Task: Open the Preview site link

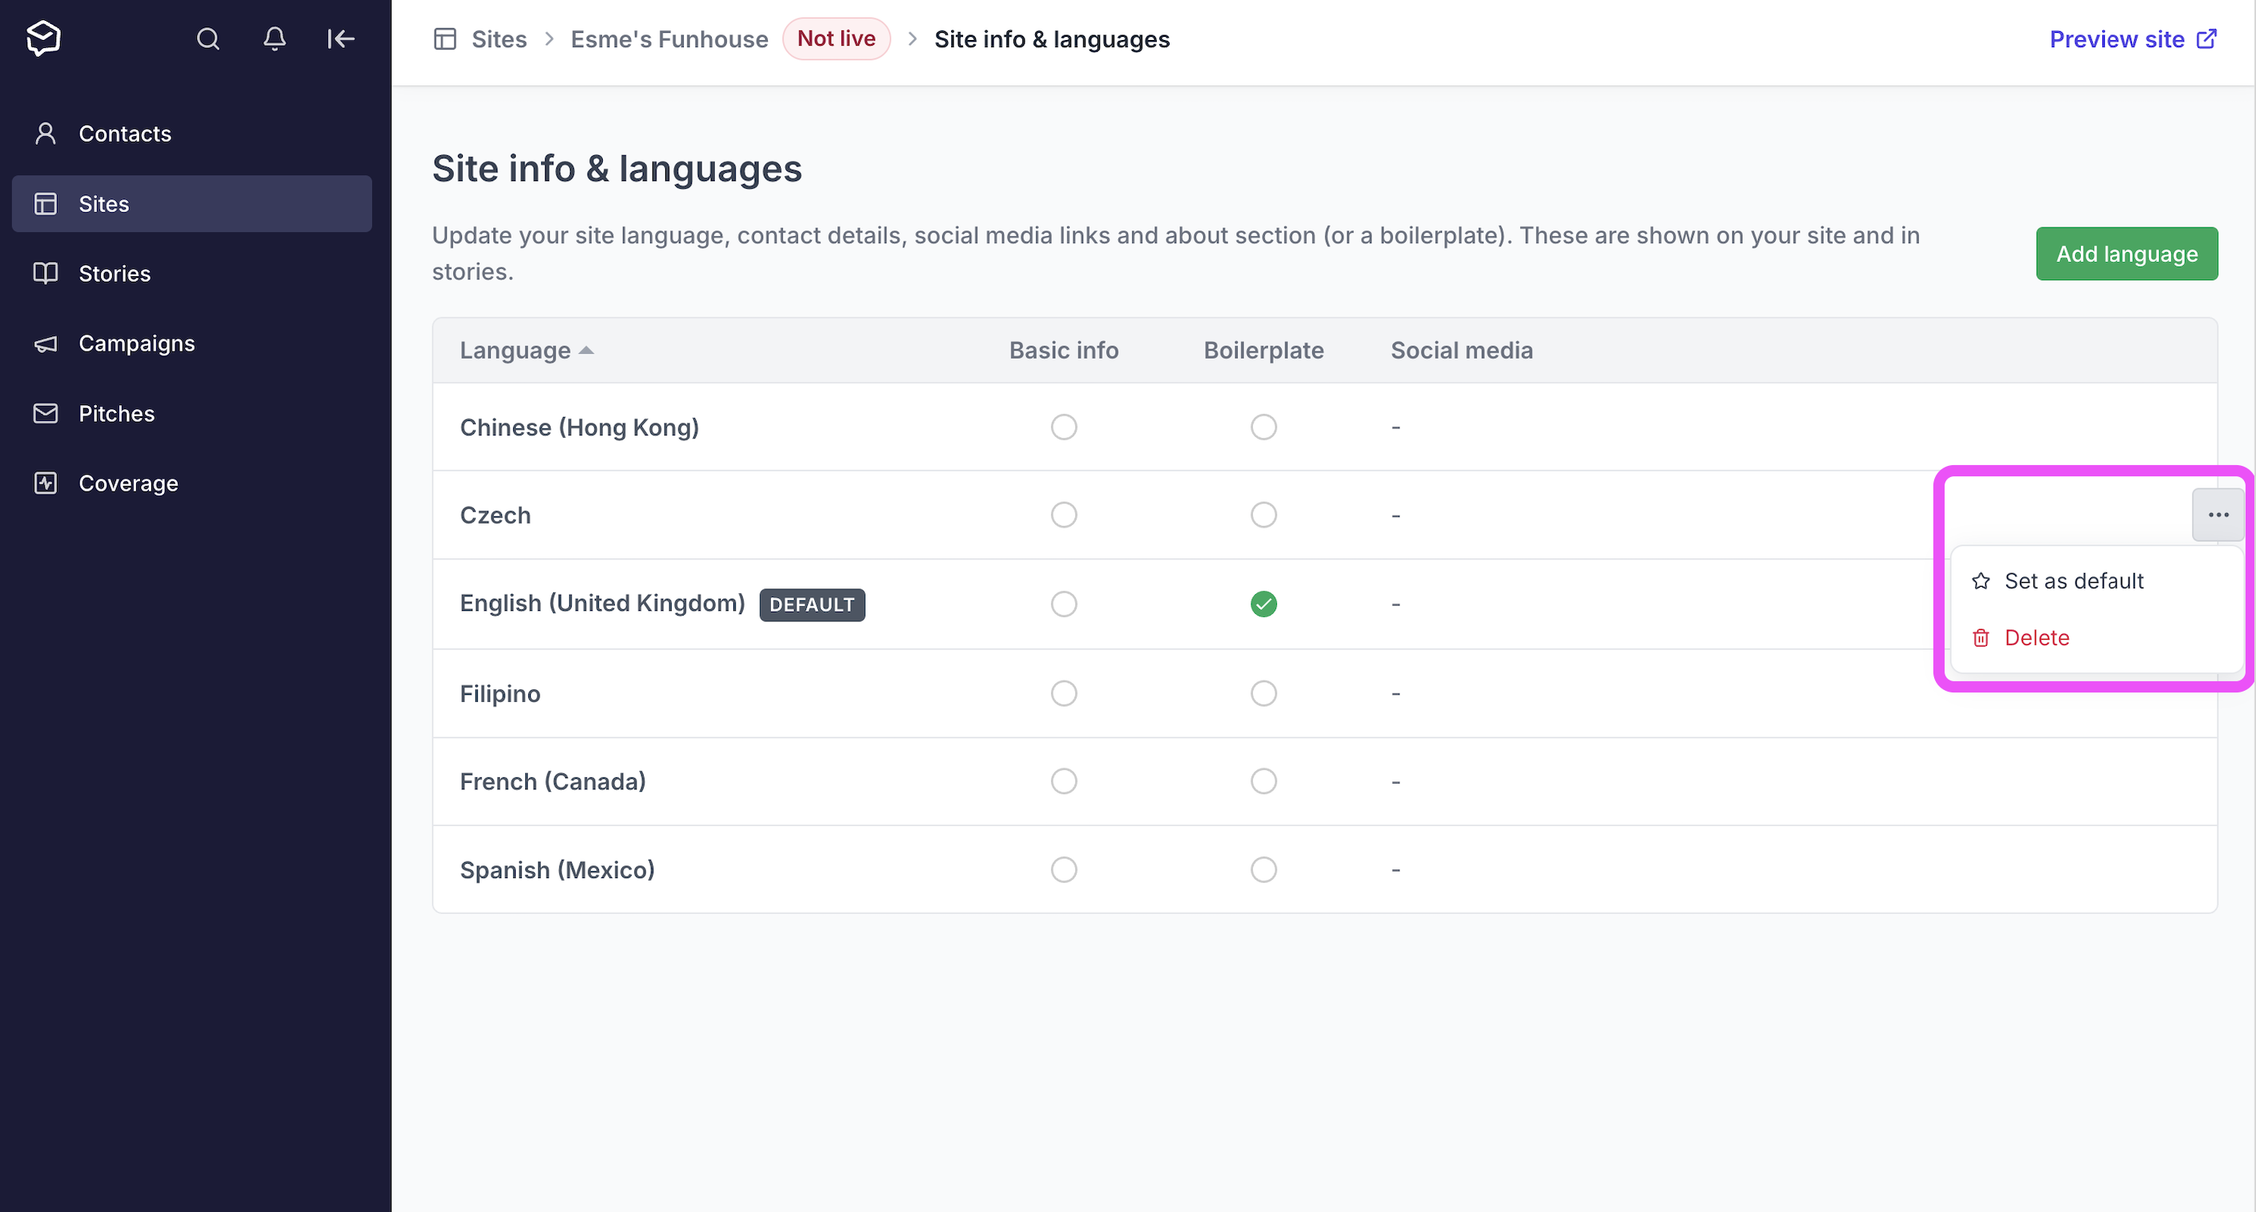Action: [x=2133, y=39]
